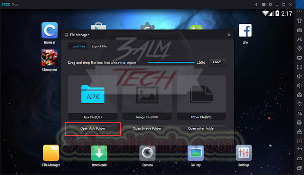Image resolution: width=304 pixels, height=175 pixels.
Task: Click the Android back arrow in sidebar
Action: [300, 149]
